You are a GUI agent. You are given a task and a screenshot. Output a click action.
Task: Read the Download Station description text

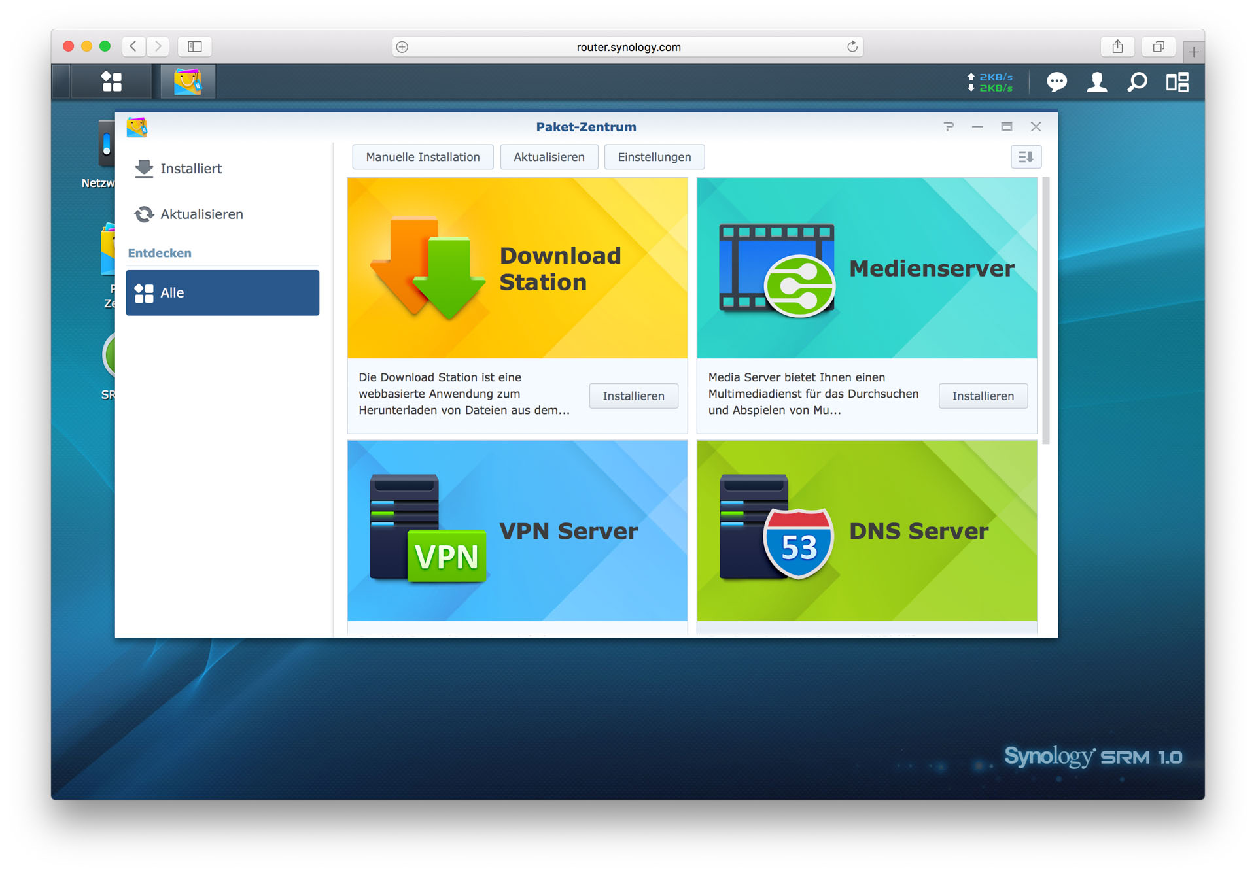(464, 394)
